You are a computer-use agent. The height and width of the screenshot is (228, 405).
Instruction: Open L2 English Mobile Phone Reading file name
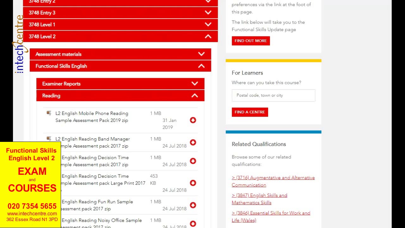point(92,117)
